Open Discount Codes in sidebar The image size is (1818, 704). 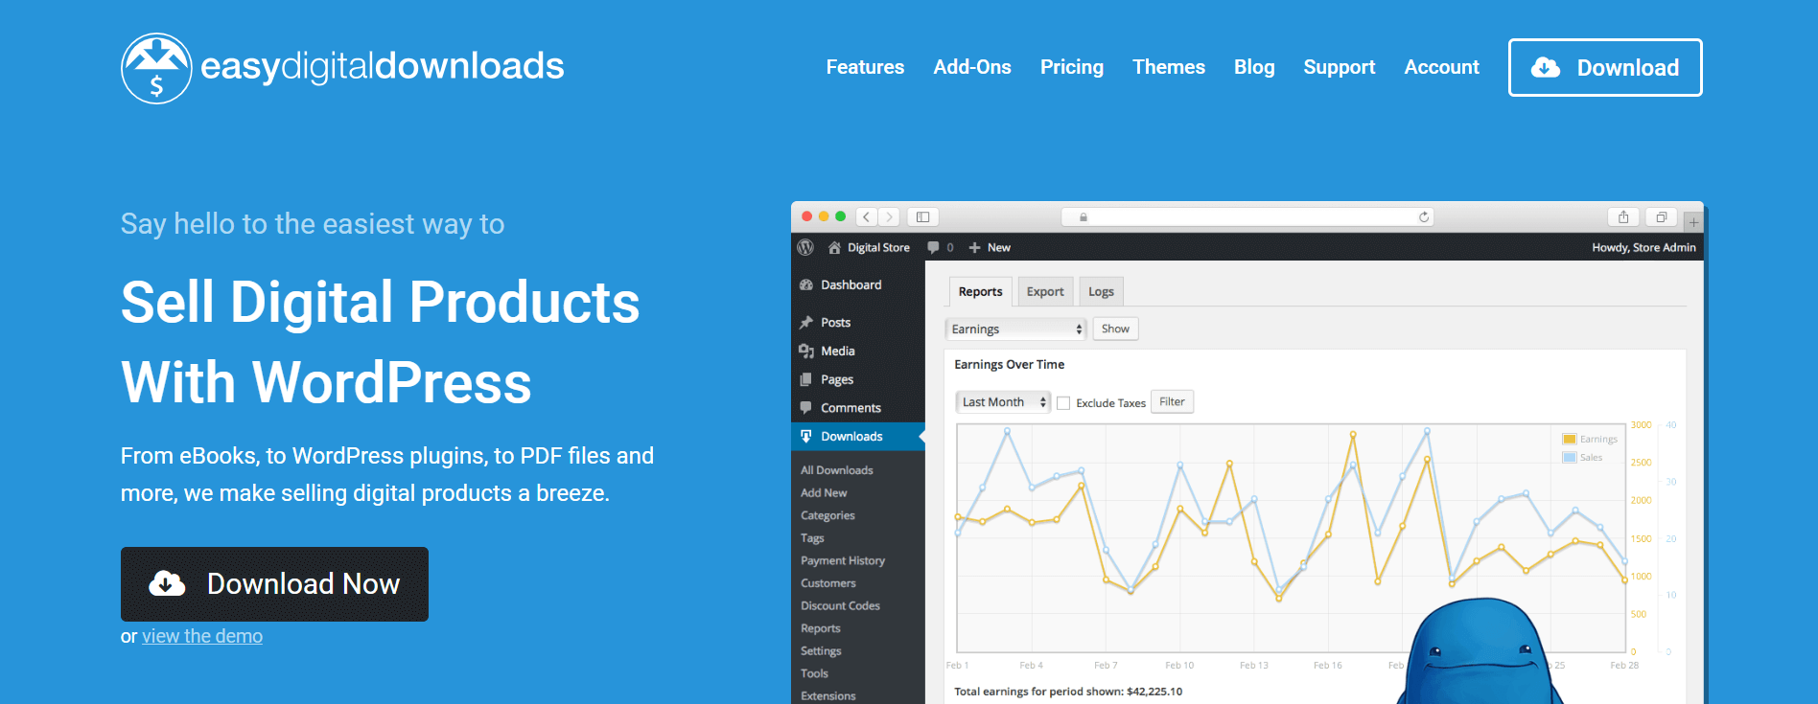(840, 605)
